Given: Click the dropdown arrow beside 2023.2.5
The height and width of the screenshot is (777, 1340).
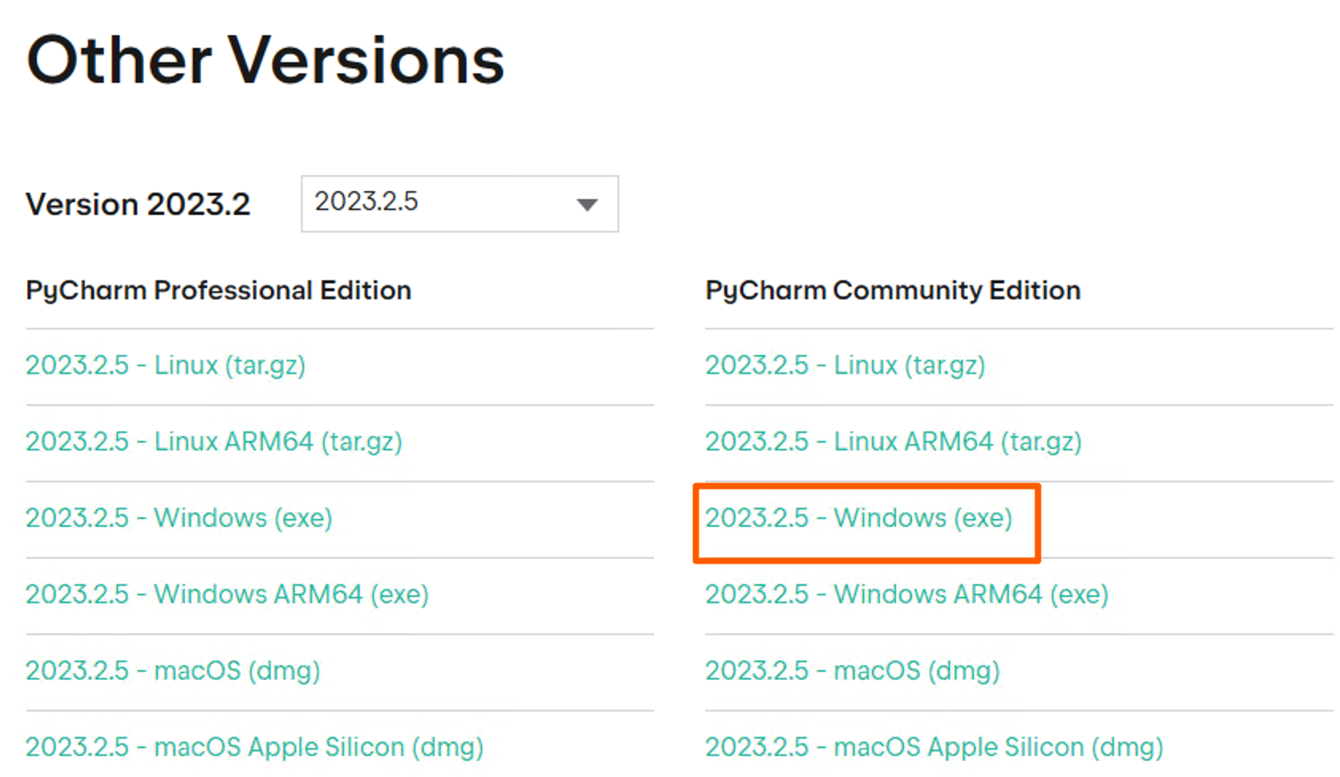Looking at the screenshot, I should (587, 205).
